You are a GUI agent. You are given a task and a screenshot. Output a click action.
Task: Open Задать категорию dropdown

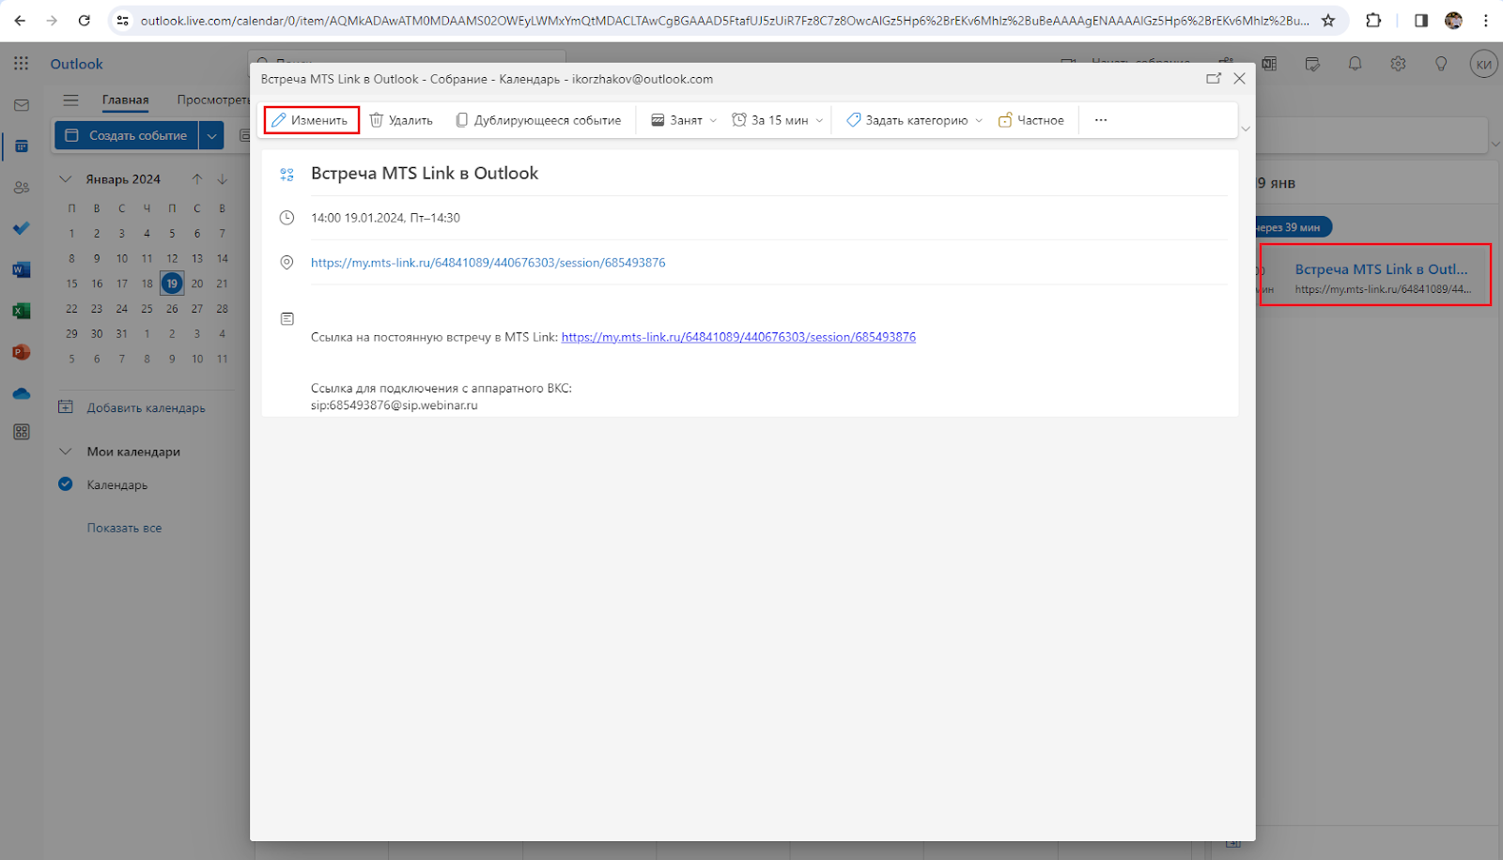914,120
